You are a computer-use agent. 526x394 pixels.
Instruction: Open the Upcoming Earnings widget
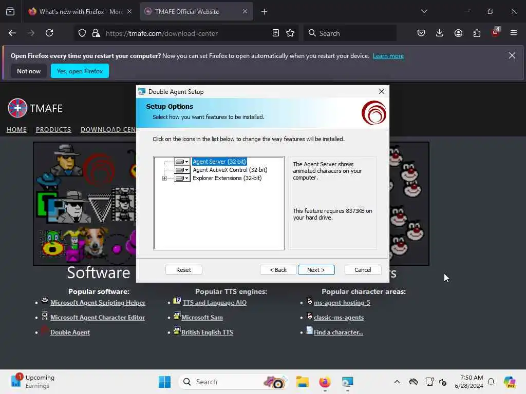(x=33, y=382)
